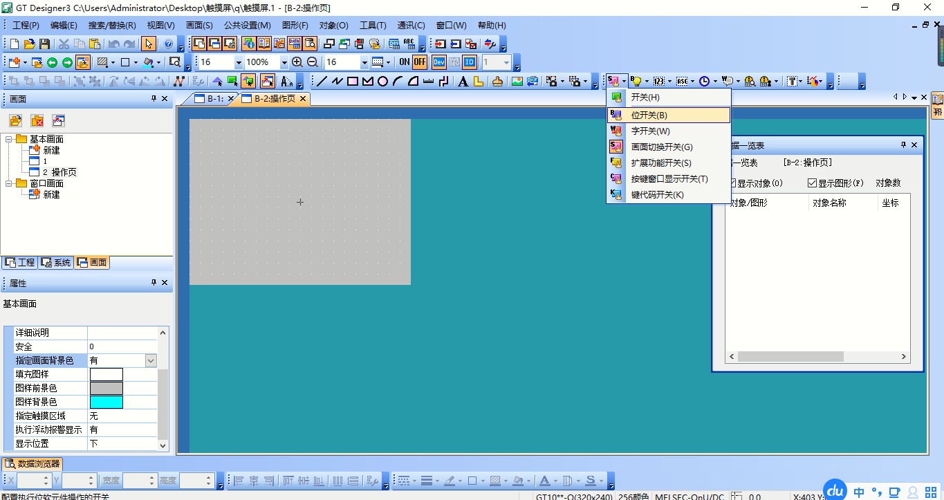Screen dimensions: 944x500
Task: Collapse the 窗口画面 tree node
Action: pos(9,183)
